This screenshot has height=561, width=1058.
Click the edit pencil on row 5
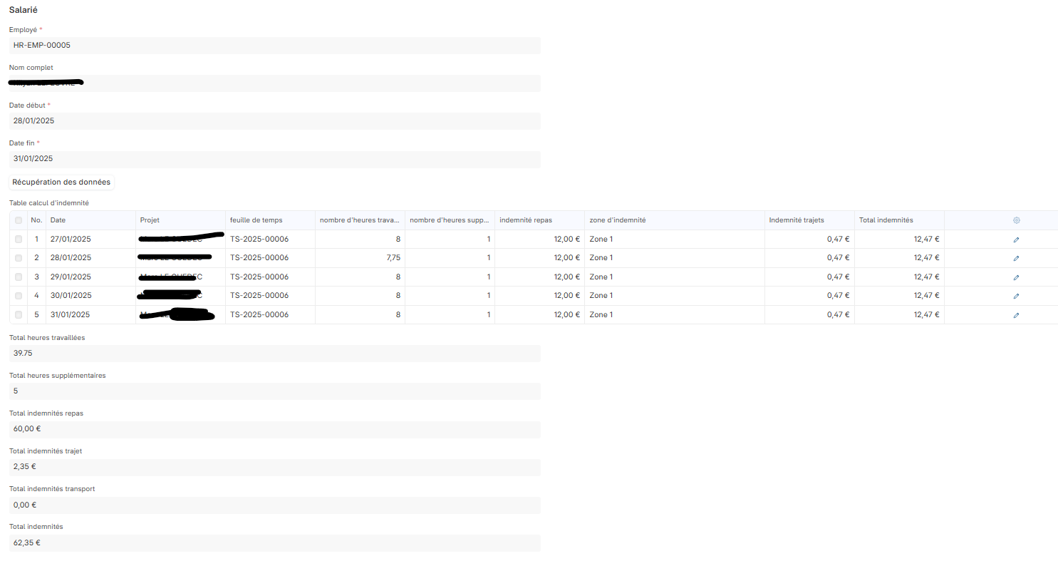[x=1016, y=315]
